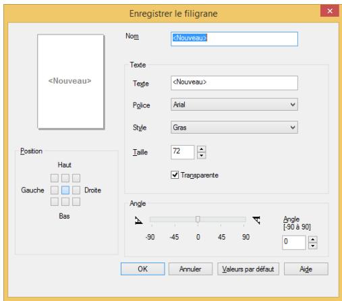The height and width of the screenshot is (301, 342).
Task: Decrease the Angle value with the down arrow
Action: (x=313, y=246)
